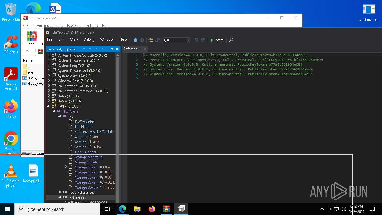The width and height of the screenshot is (382, 215).
Task: Collapse the 1WIN (0.0.0.0) assembly node
Action: click(x=49, y=106)
